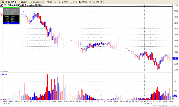The width and height of the screenshot is (179, 107).
Task: Click the 10/27/10 date label
Action: pyautogui.click(x=148, y=104)
